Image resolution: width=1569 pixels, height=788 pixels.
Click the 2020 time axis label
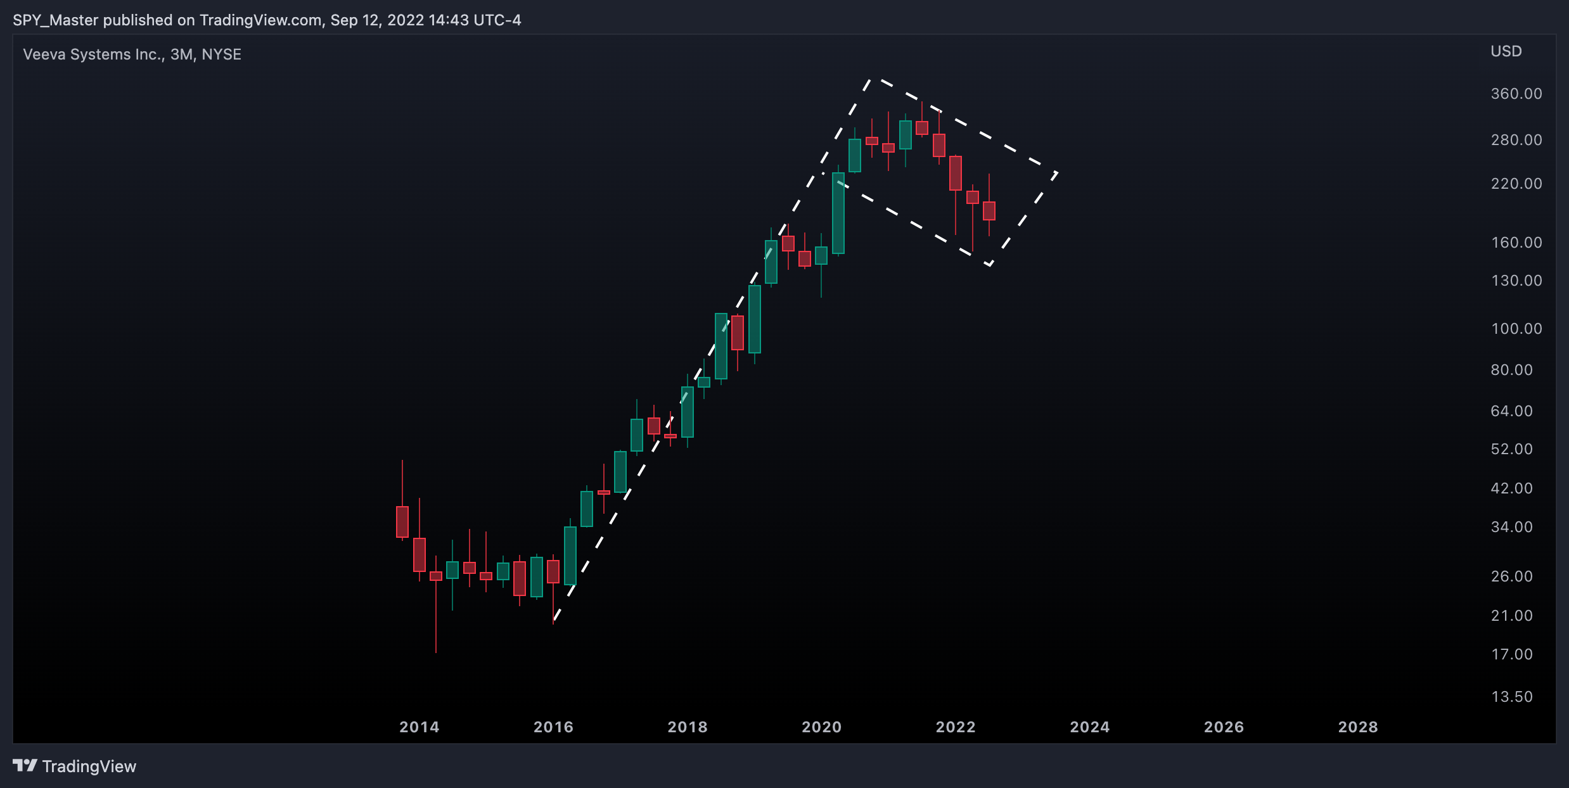point(822,727)
